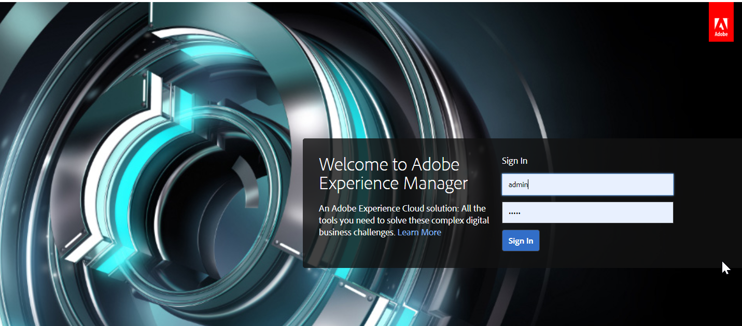Focus the masked password field
Viewport: 742px width, 326px height.
click(x=587, y=212)
